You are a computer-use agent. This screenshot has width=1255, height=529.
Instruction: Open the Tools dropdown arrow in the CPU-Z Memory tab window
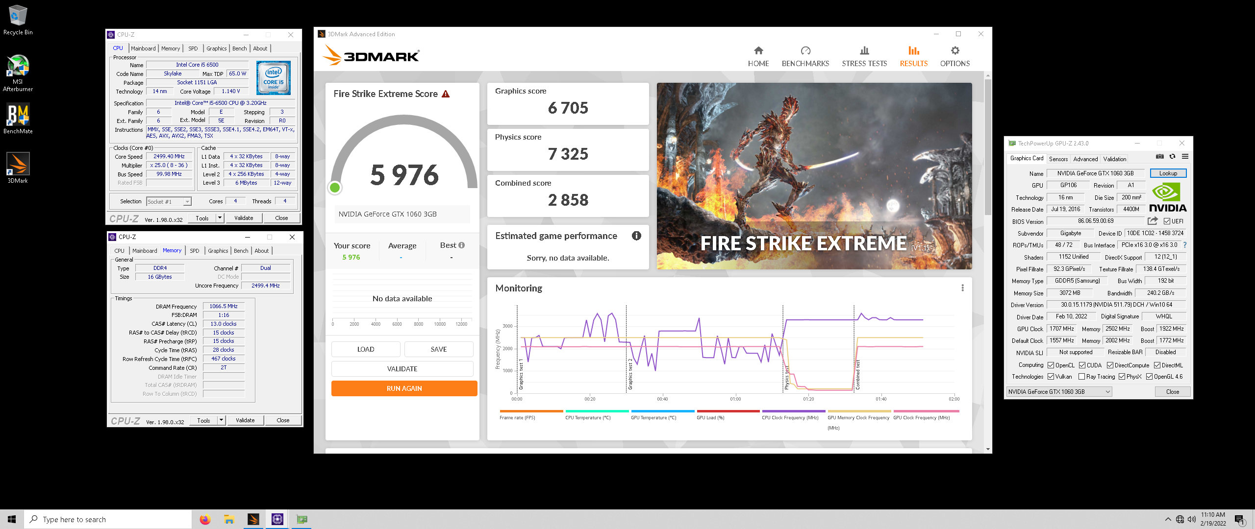tap(222, 420)
